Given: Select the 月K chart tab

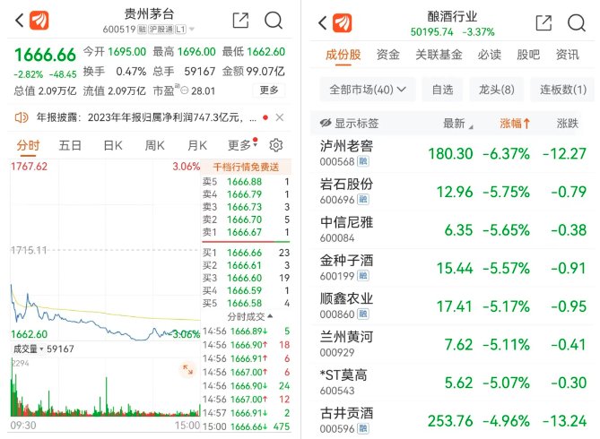Looking at the screenshot, I should pos(197,146).
